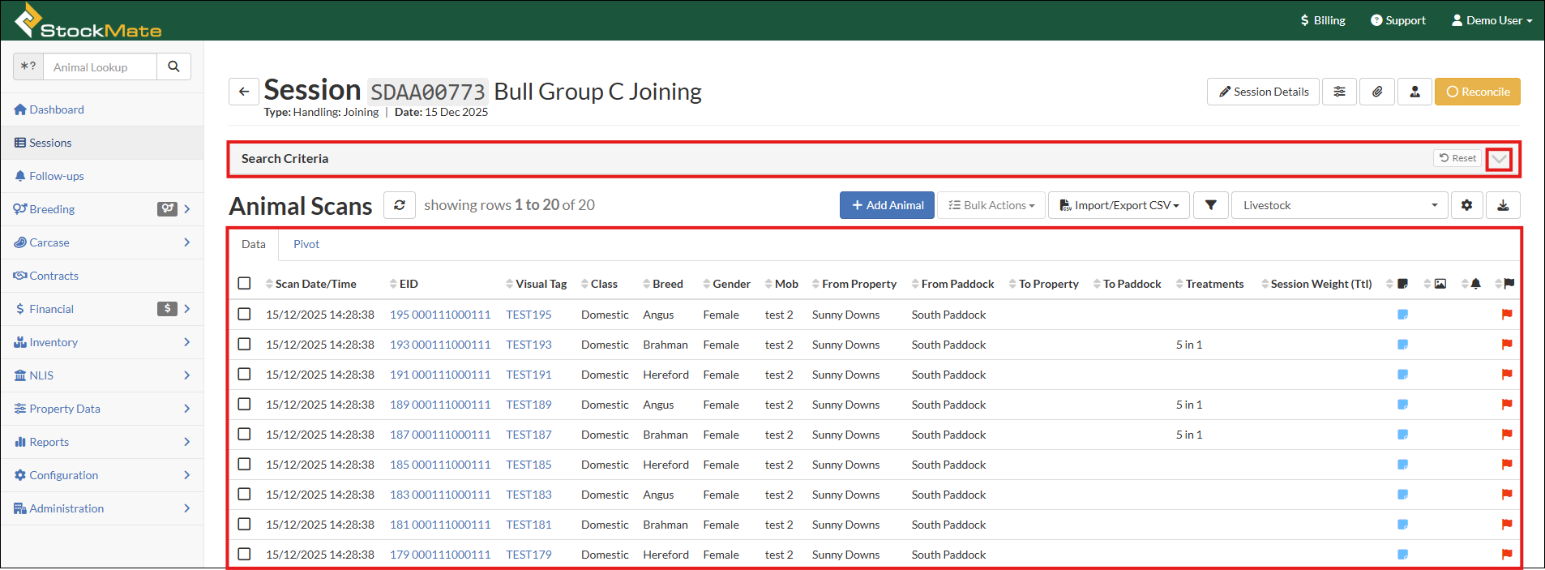Click the wildcard *? lookup mode button
The width and height of the screenshot is (1545, 570).
tap(28, 66)
